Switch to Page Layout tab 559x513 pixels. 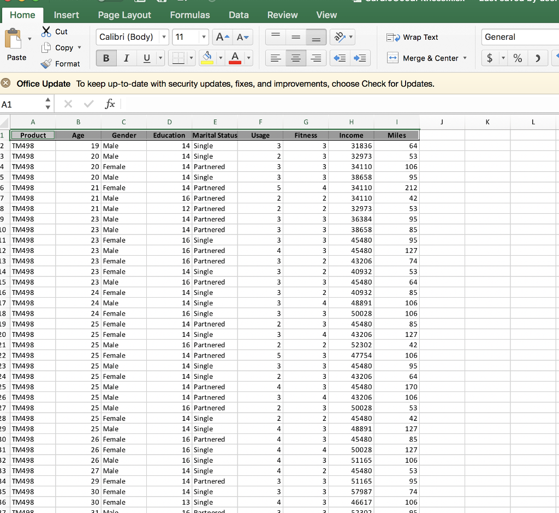point(124,15)
